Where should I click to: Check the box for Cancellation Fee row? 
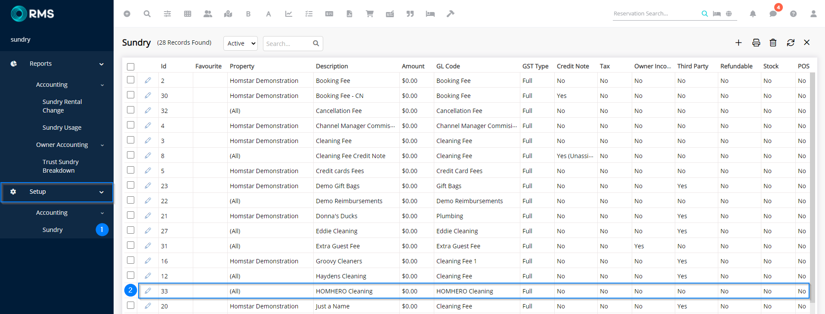[x=131, y=110]
